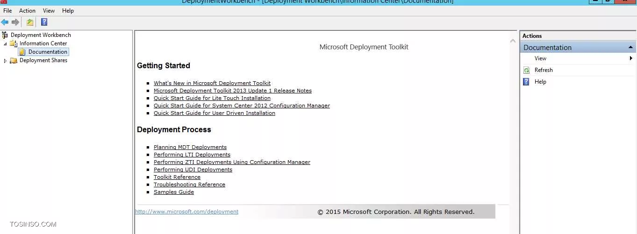
Task: Open MDT 2013 Update 1 Release Notes
Action: pos(233,91)
